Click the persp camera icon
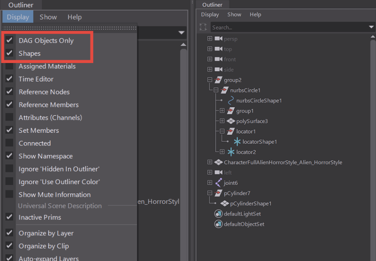This screenshot has height=261, width=376. coord(218,39)
